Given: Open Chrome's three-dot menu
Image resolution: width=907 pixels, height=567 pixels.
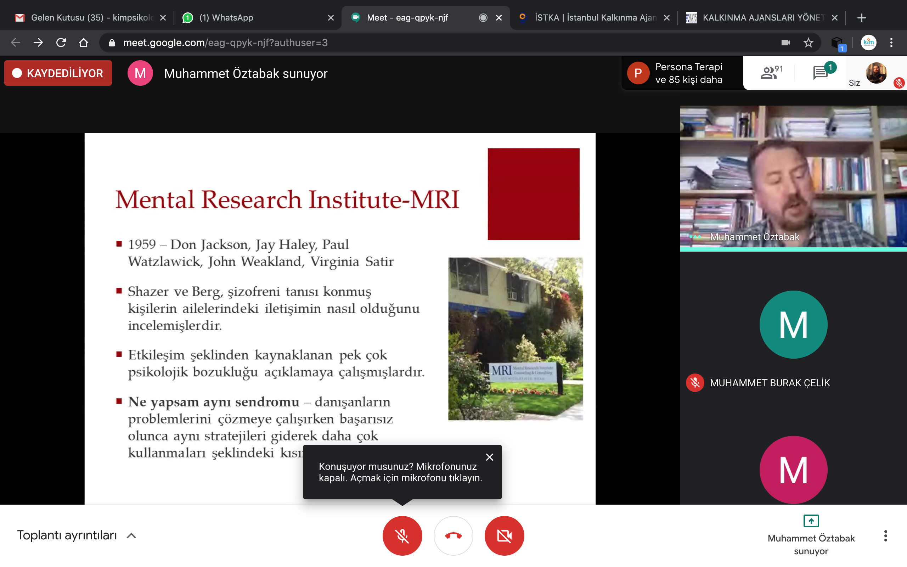Looking at the screenshot, I should tap(891, 43).
